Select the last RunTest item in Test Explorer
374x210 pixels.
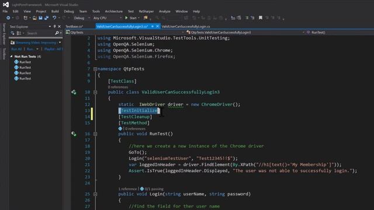25,78
